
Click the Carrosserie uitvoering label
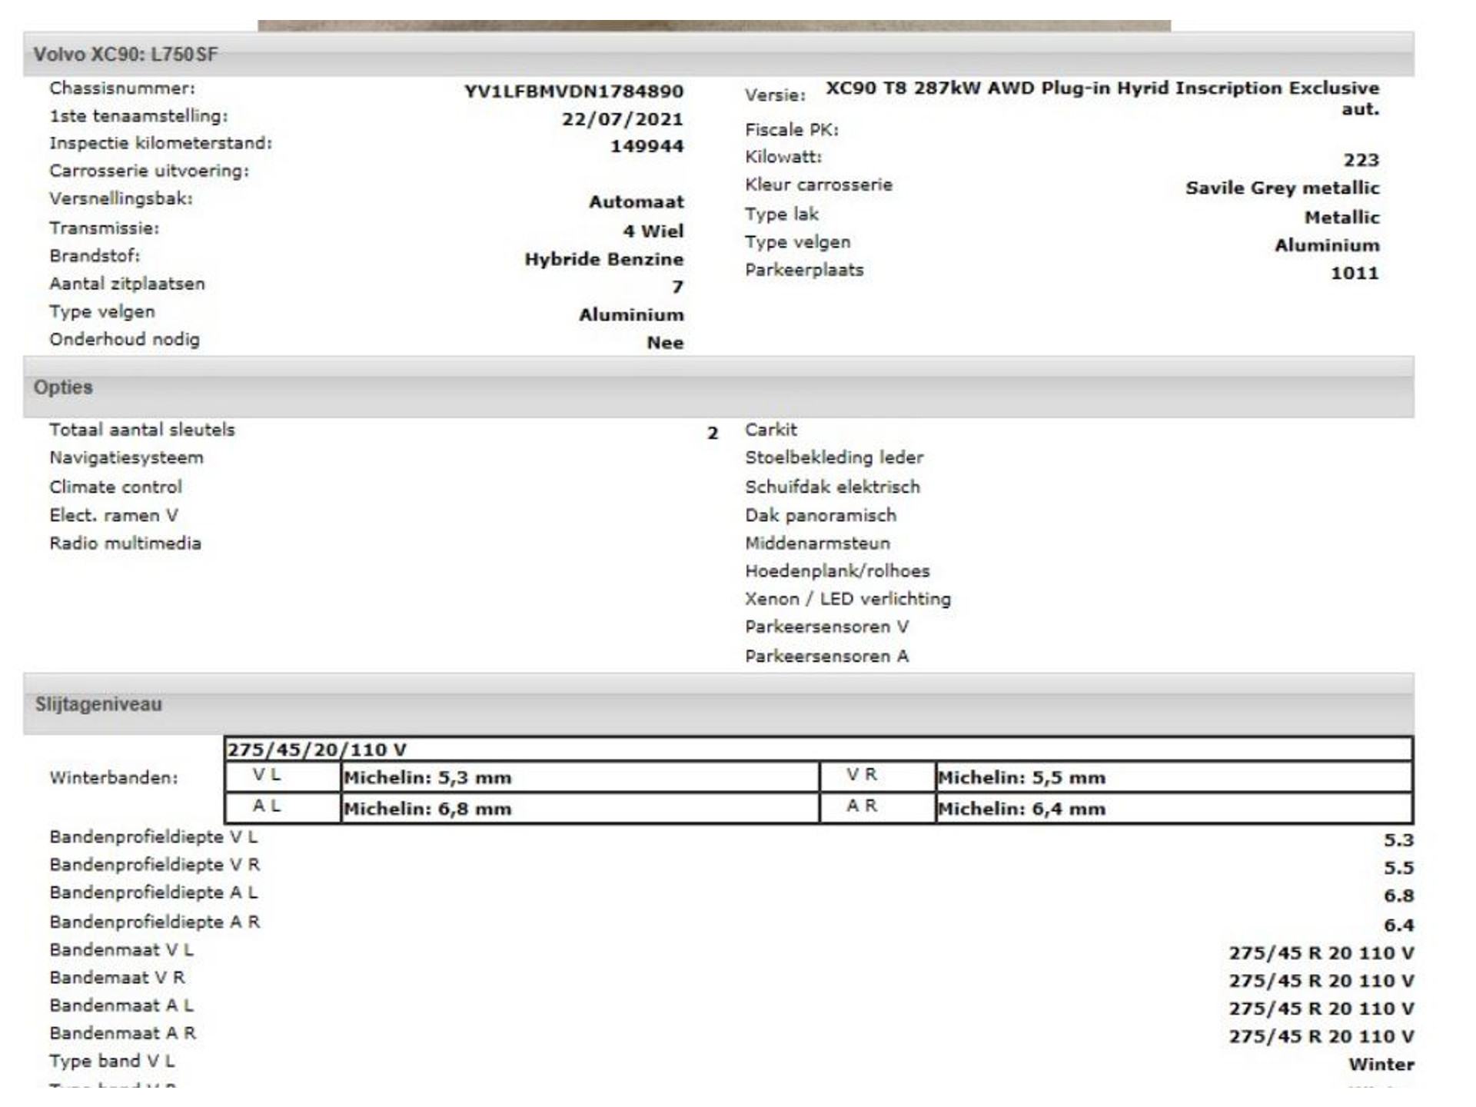pyautogui.click(x=149, y=171)
